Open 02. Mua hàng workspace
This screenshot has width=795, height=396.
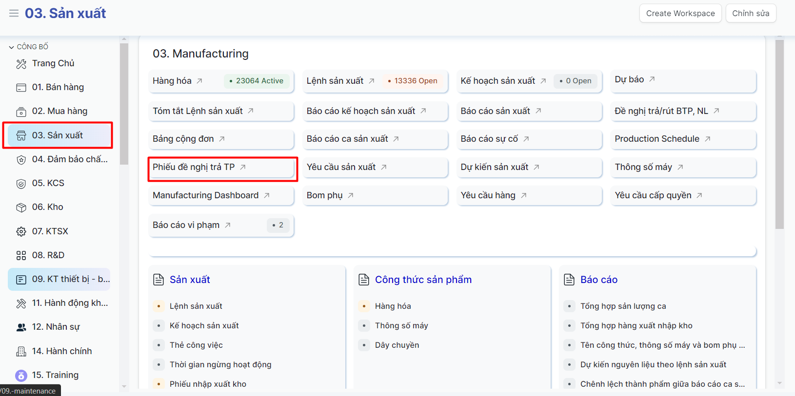[x=60, y=111]
